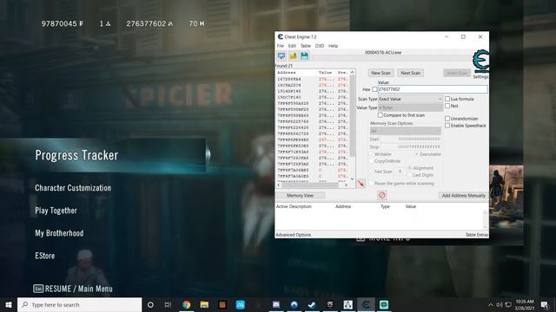Check Pause the game while scanning
The height and width of the screenshot is (312, 556).
[372, 184]
